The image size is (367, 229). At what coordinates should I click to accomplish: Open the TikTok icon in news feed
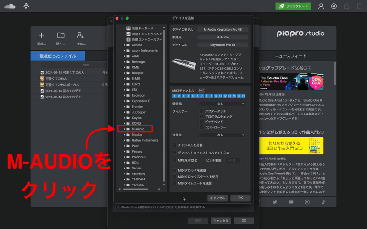coord(323,202)
